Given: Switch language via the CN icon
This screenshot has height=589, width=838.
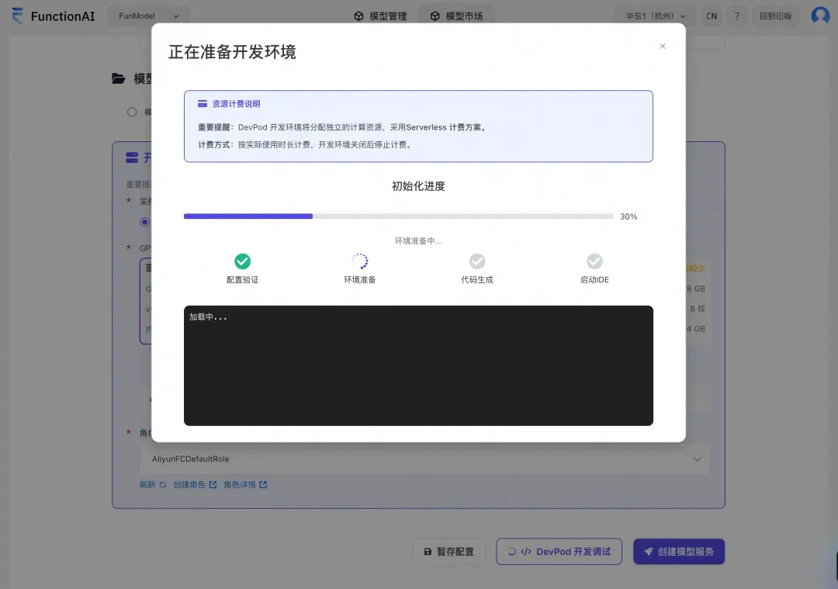Looking at the screenshot, I should (712, 16).
